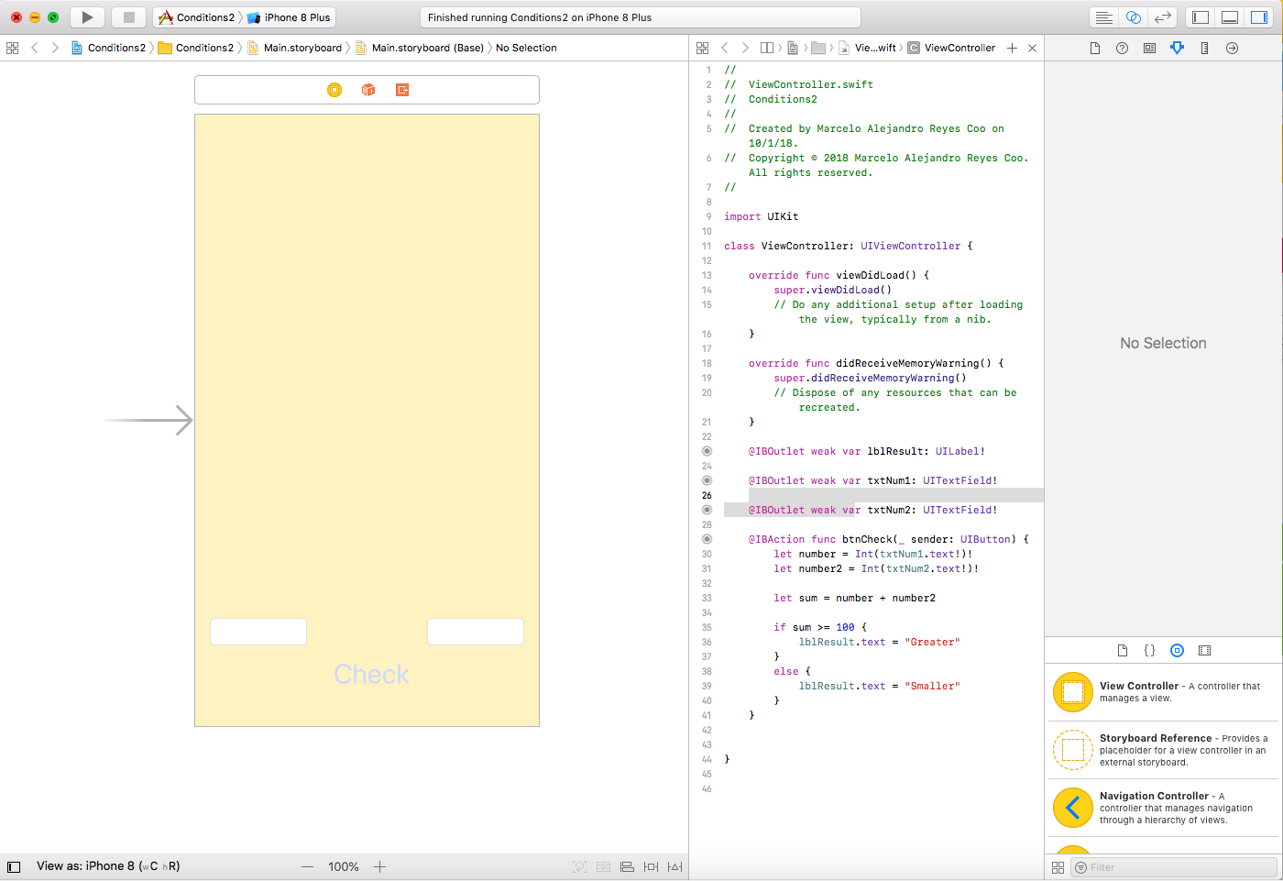This screenshot has height=881, width=1283.
Task: Open the assistant editor related items menu
Action: tap(702, 48)
